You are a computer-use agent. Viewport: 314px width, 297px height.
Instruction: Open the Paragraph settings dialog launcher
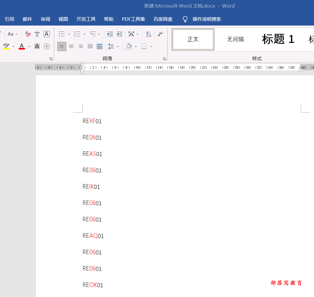tap(165, 59)
